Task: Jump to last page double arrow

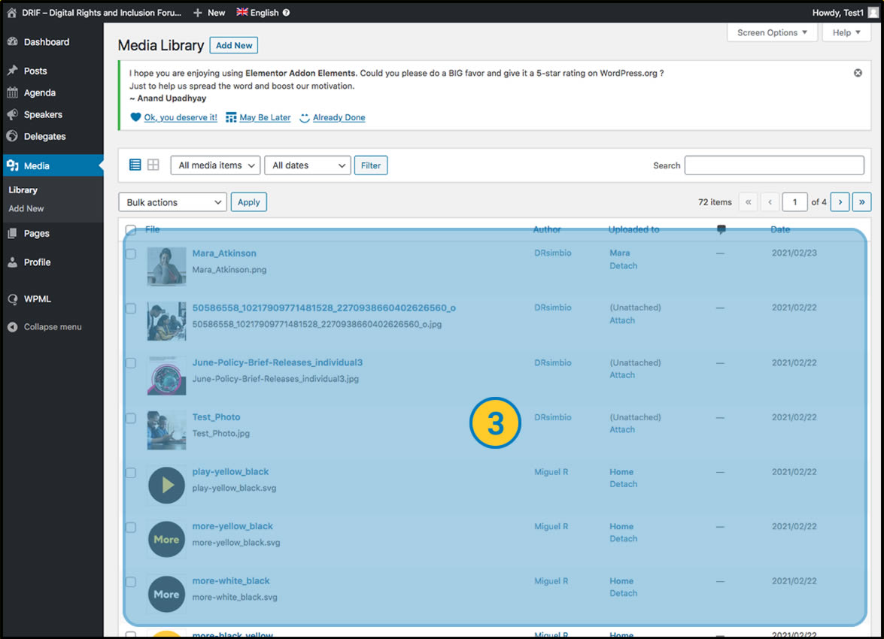Action: pyautogui.click(x=862, y=201)
